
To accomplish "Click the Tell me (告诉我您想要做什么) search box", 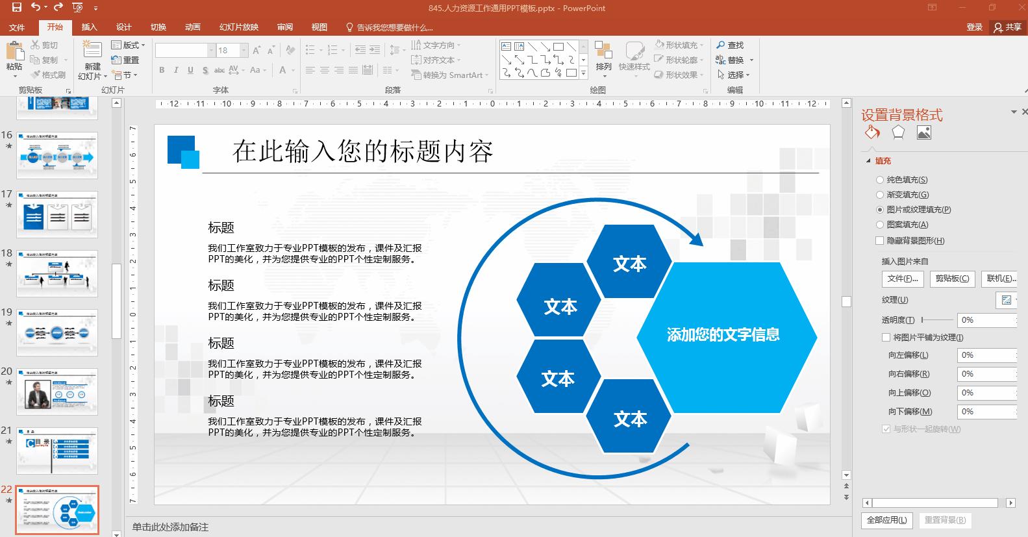I will (x=390, y=27).
